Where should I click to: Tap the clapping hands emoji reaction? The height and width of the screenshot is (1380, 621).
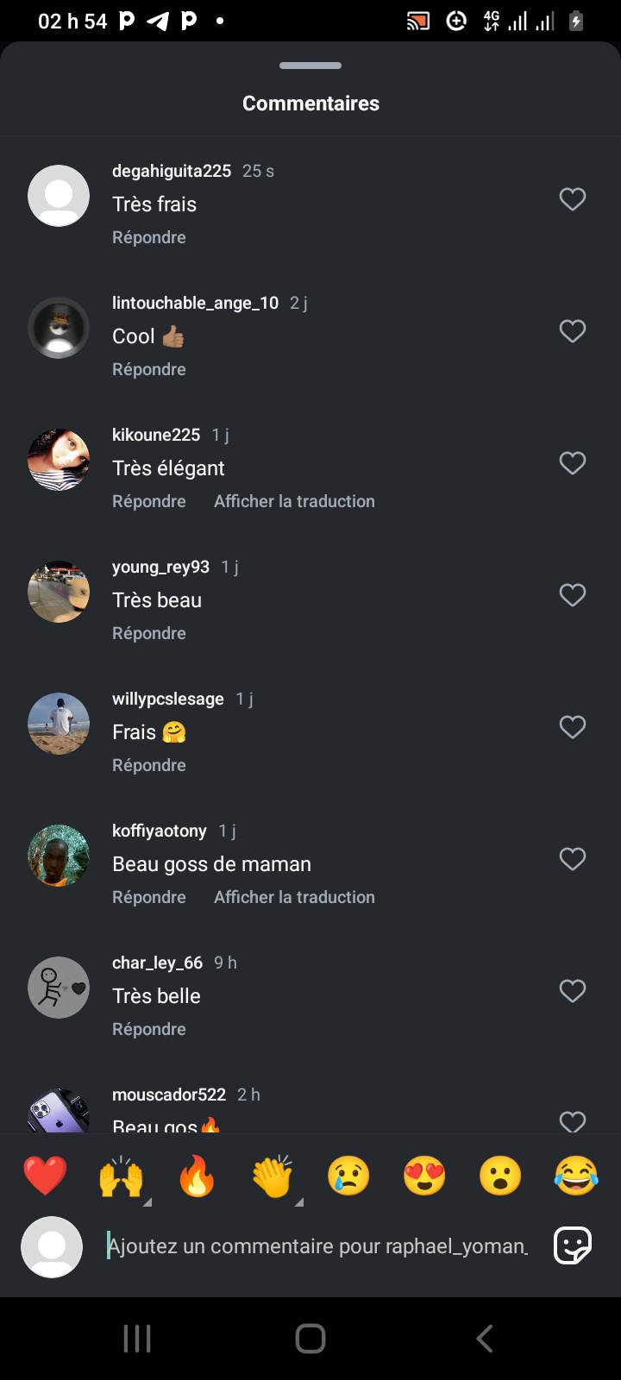(x=273, y=1176)
